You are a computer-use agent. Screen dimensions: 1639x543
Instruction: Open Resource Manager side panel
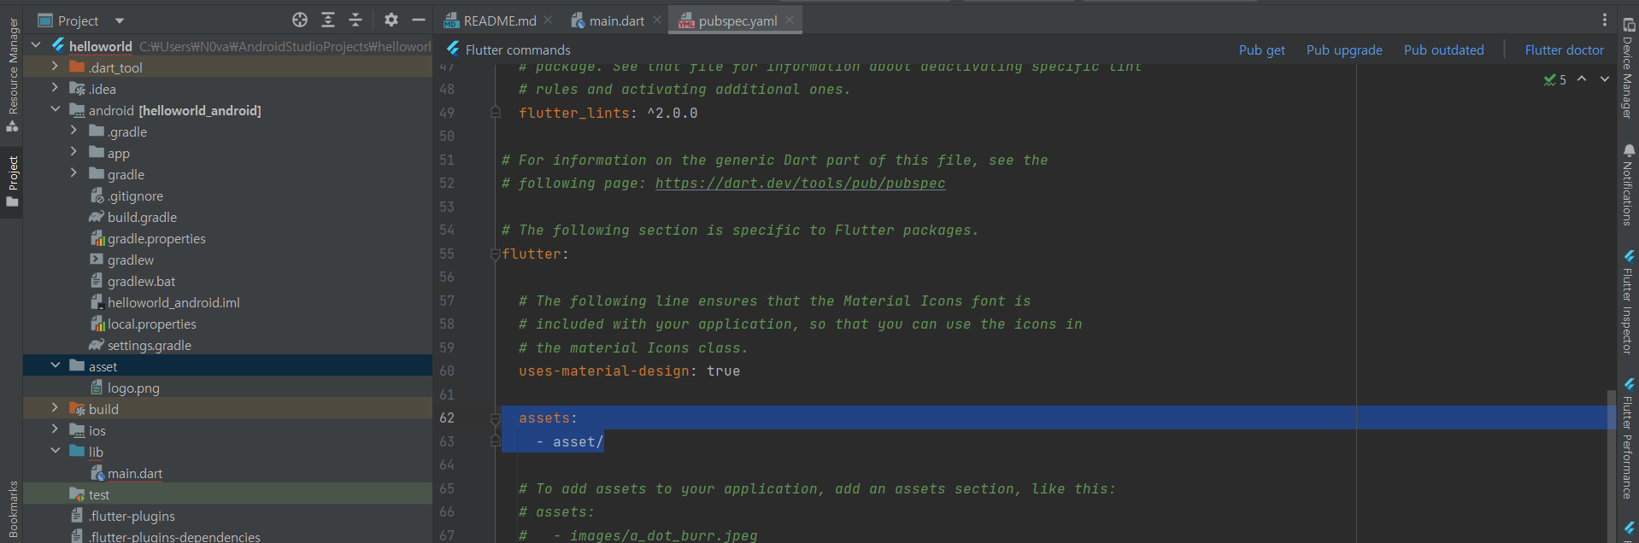coord(12,75)
